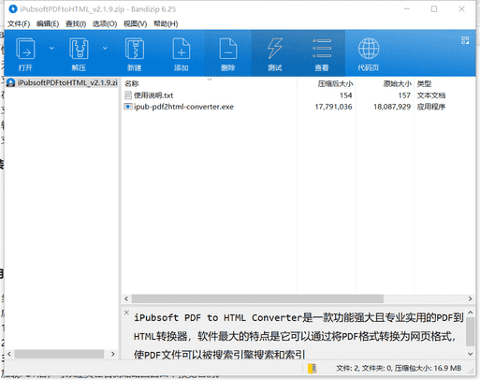Click the Add files (添加) icon
This screenshot has width=480, height=380.
pos(182,49)
